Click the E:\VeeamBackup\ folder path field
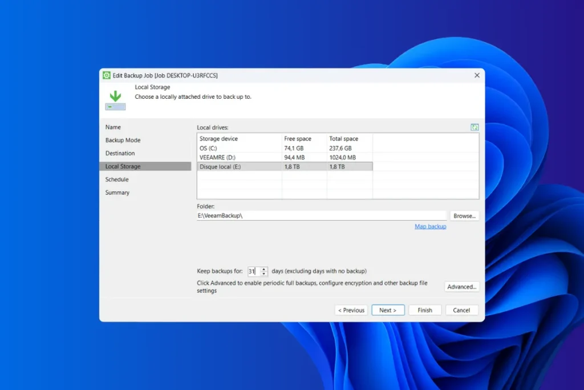 coord(321,216)
